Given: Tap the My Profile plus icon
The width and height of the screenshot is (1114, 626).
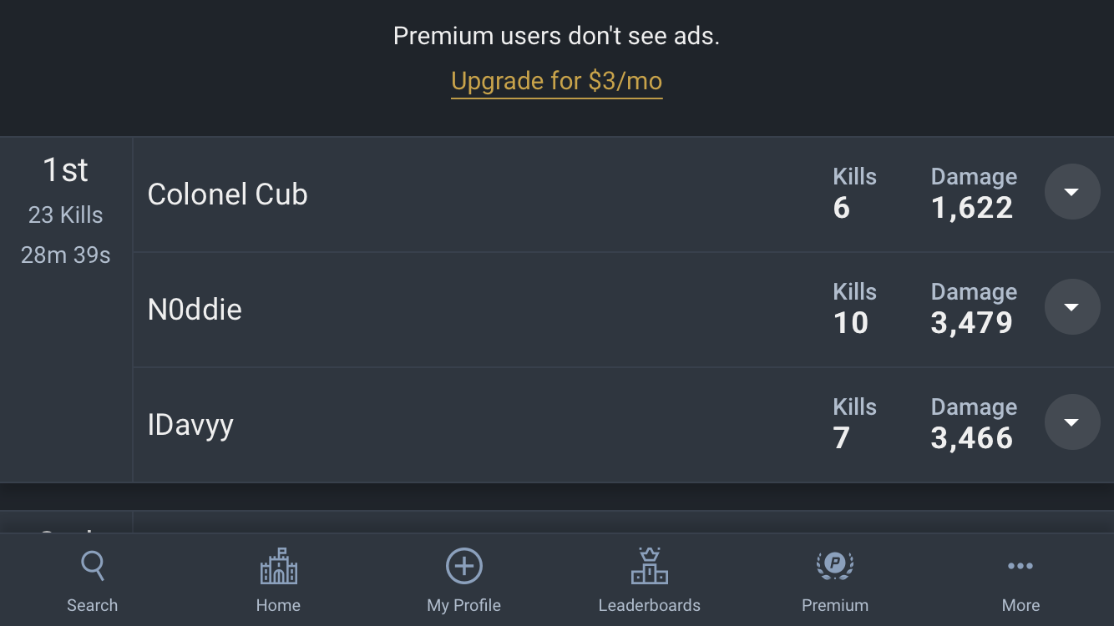Looking at the screenshot, I should coord(464,566).
